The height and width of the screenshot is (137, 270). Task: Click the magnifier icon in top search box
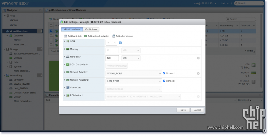237,3
